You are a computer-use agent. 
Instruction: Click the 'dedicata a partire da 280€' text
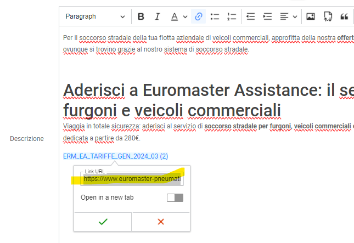pos(102,138)
